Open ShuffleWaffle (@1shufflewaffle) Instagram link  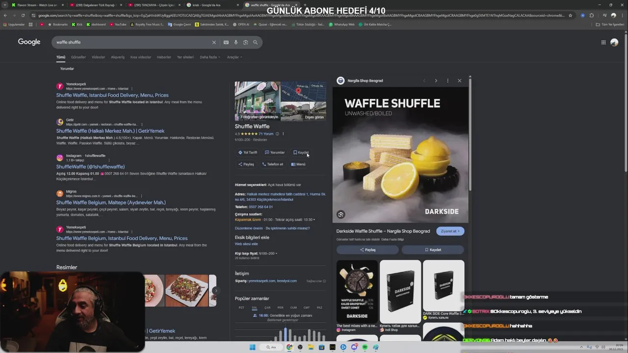[x=90, y=167]
